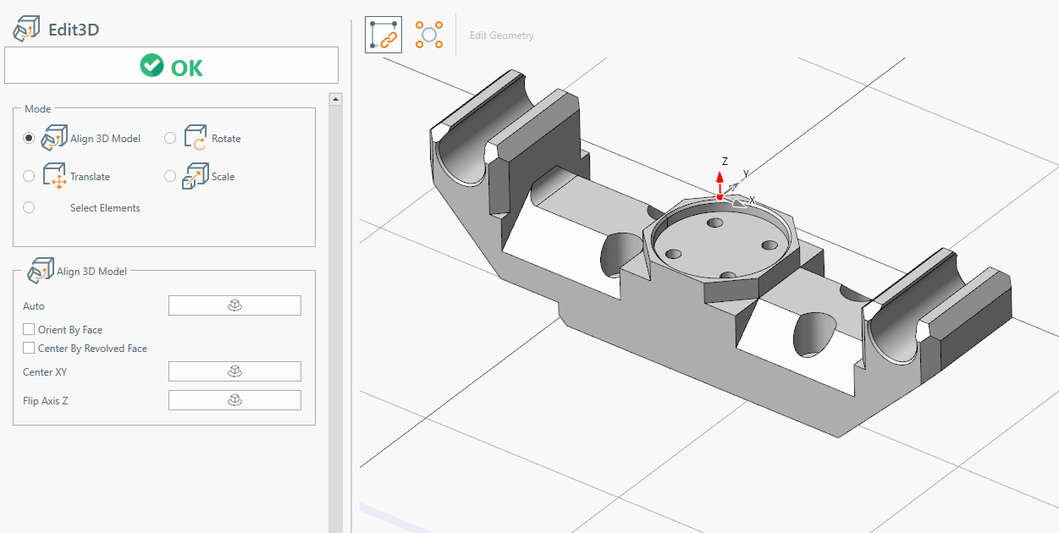
Task: Click the Edit3D header icon
Action: [25, 30]
